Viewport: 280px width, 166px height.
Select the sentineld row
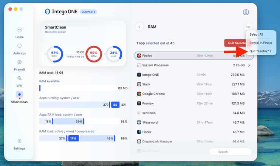194,113
